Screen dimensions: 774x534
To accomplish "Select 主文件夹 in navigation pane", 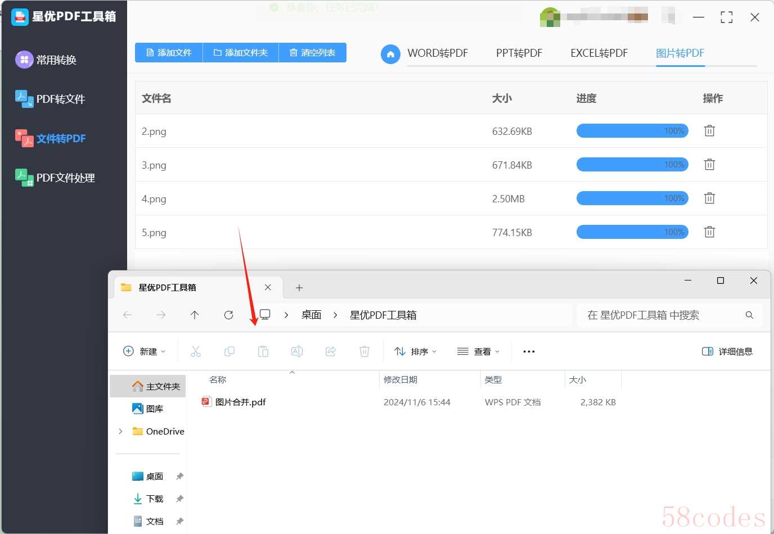I will click(148, 386).
